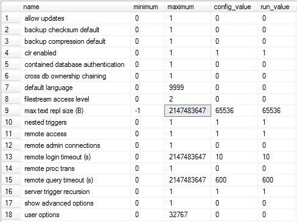This screenshot has width=297, height=222.
Task: Click run_value 65536 for max text repl size
Action: (x=277, y=111)
